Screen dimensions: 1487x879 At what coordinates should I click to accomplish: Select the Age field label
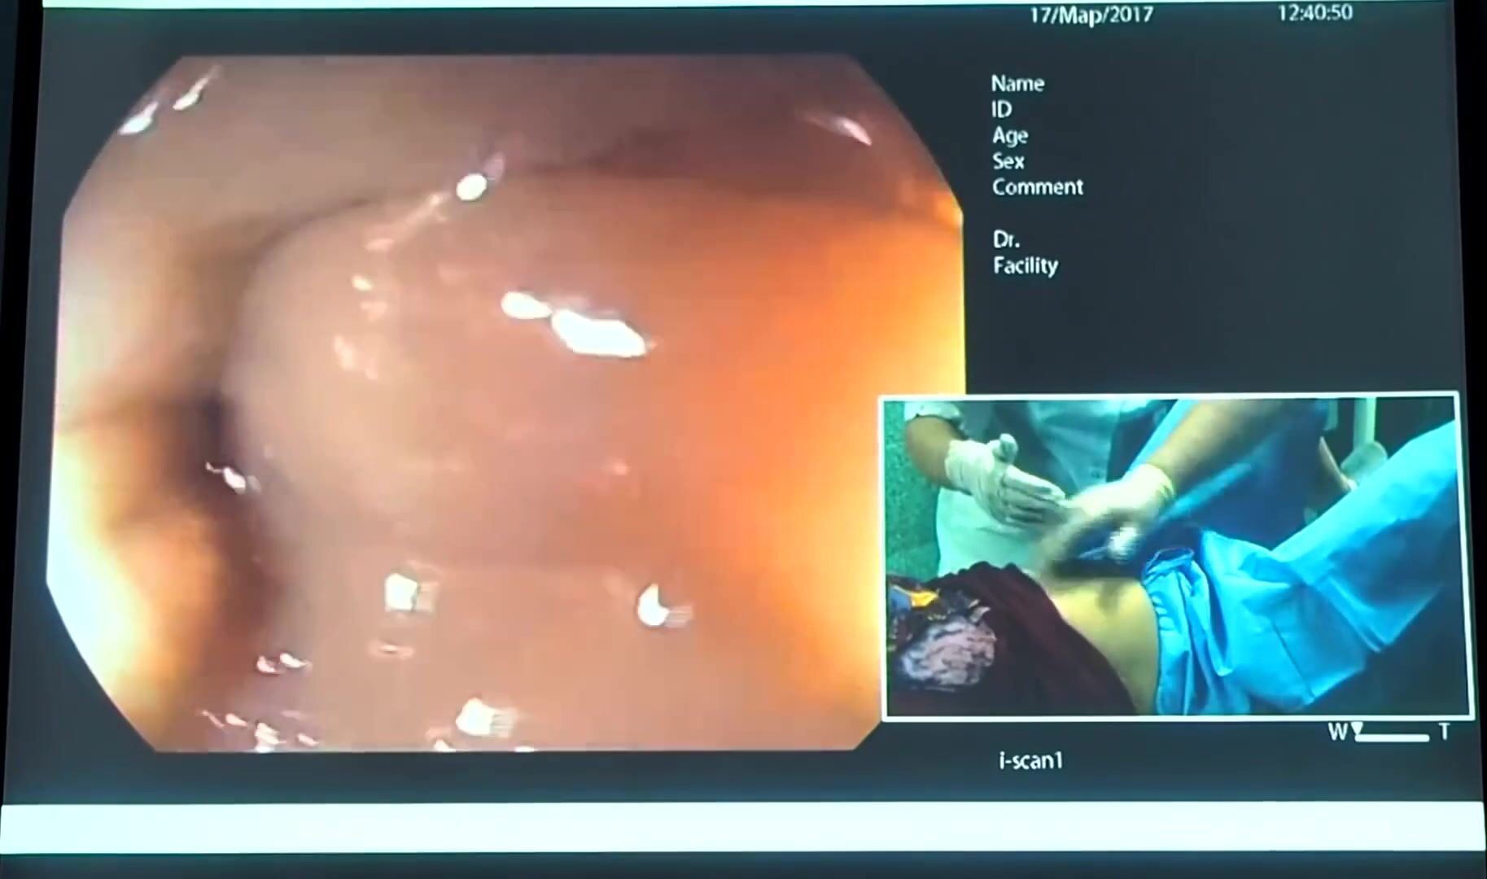(1009, 136)
